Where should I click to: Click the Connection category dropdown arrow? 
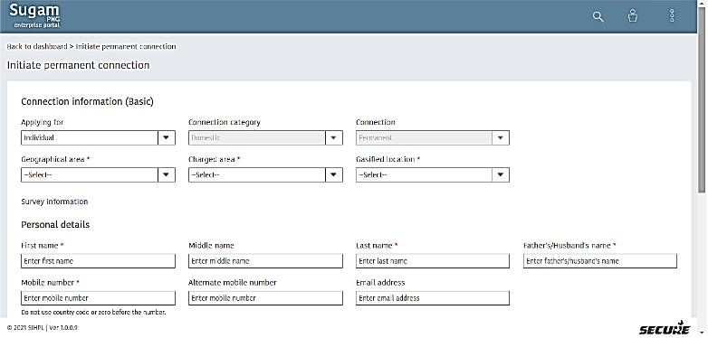tap(334, 138)
